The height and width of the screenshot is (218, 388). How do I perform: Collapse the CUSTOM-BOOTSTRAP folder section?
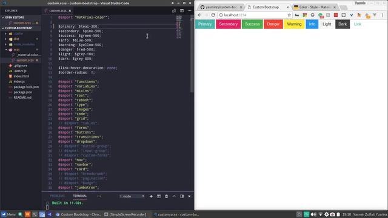(x=18, y=28)
